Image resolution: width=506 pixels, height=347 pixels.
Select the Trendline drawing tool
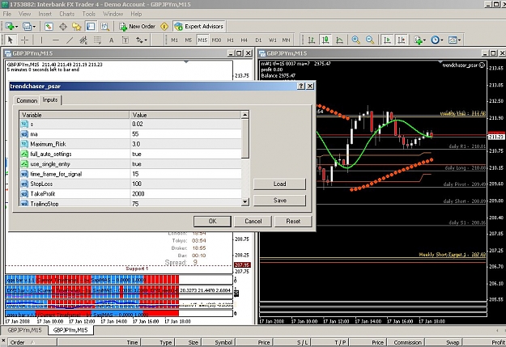tap(70, 40)
